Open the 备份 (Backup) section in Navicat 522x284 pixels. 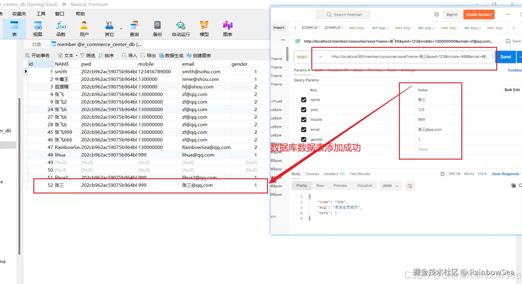click(x=157, y=29)
